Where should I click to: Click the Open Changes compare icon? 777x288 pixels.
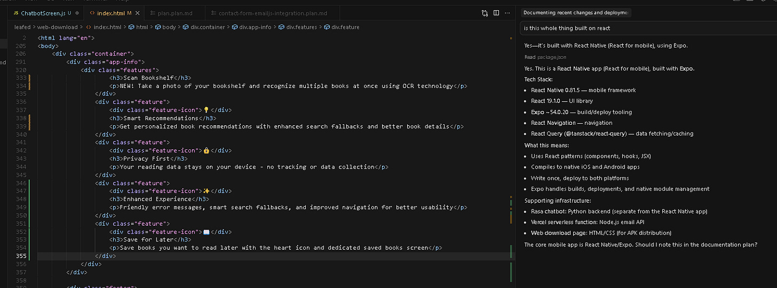[485, 13]
